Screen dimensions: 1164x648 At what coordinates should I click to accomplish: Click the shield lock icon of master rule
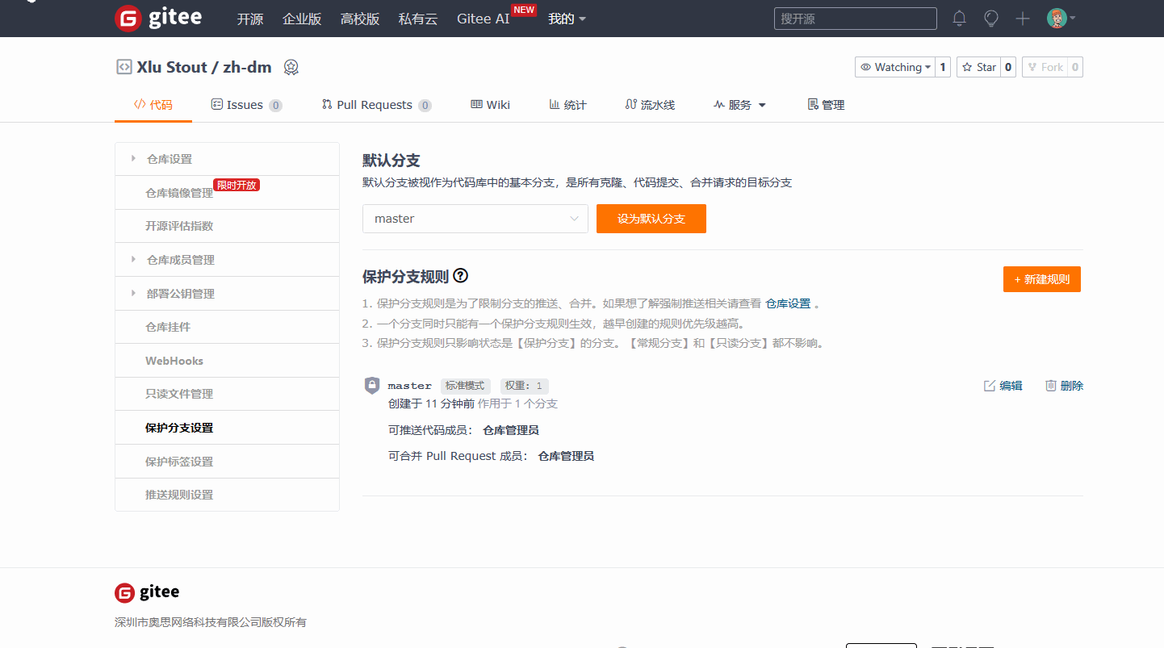pos(372,386)
